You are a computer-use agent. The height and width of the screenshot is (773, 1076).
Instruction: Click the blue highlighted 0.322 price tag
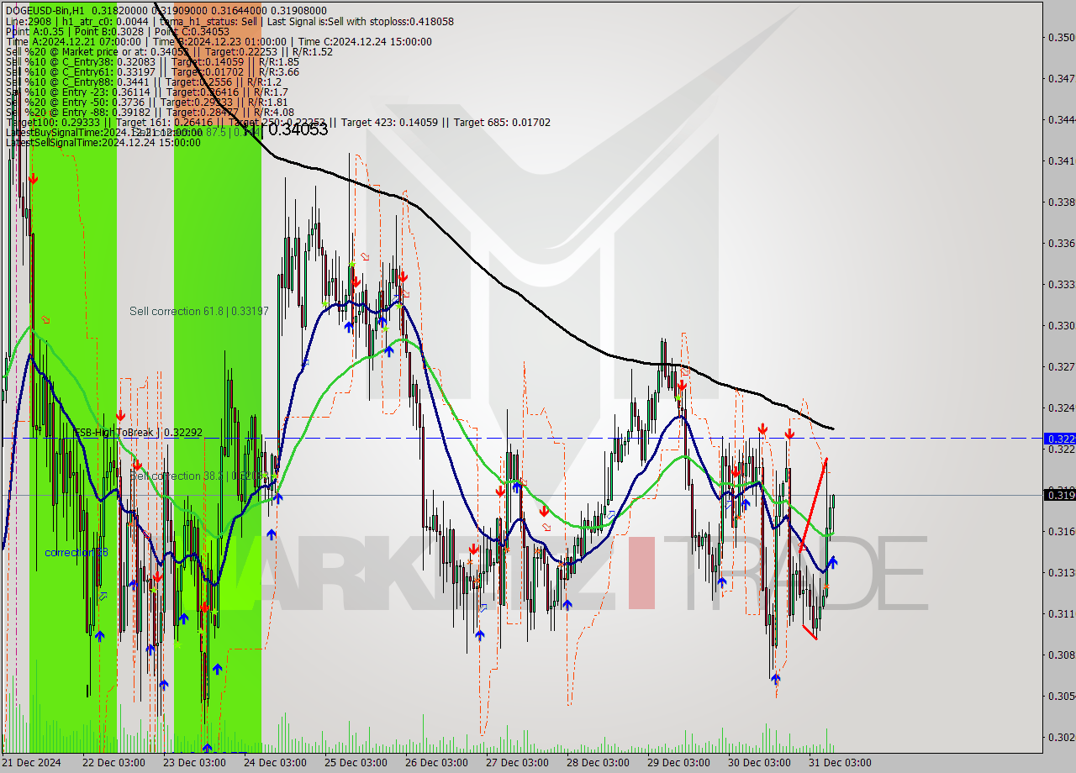tap(1058, 439)
